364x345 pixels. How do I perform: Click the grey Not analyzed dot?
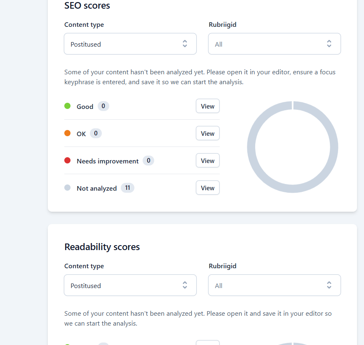click(x=68, y=188)
